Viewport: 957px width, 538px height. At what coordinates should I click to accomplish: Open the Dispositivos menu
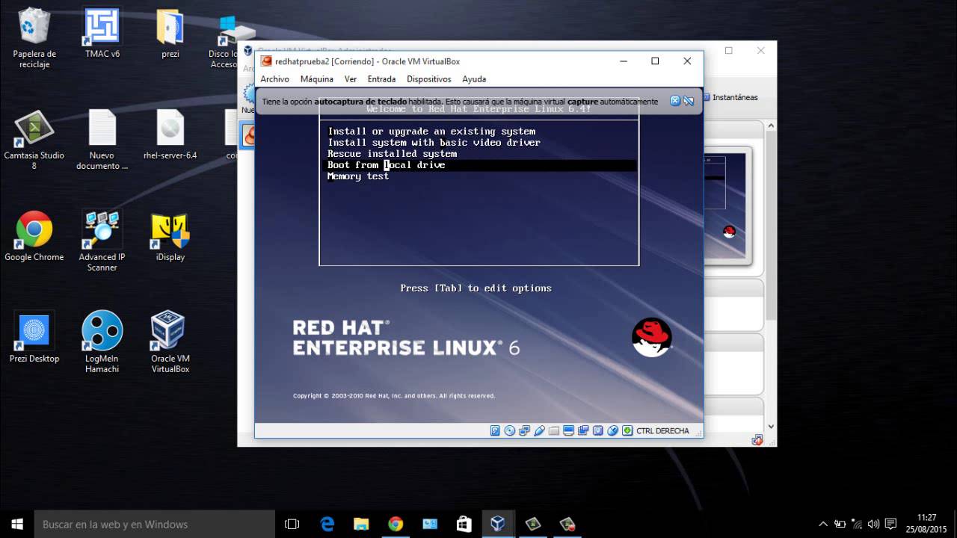(x=429, y=79)
